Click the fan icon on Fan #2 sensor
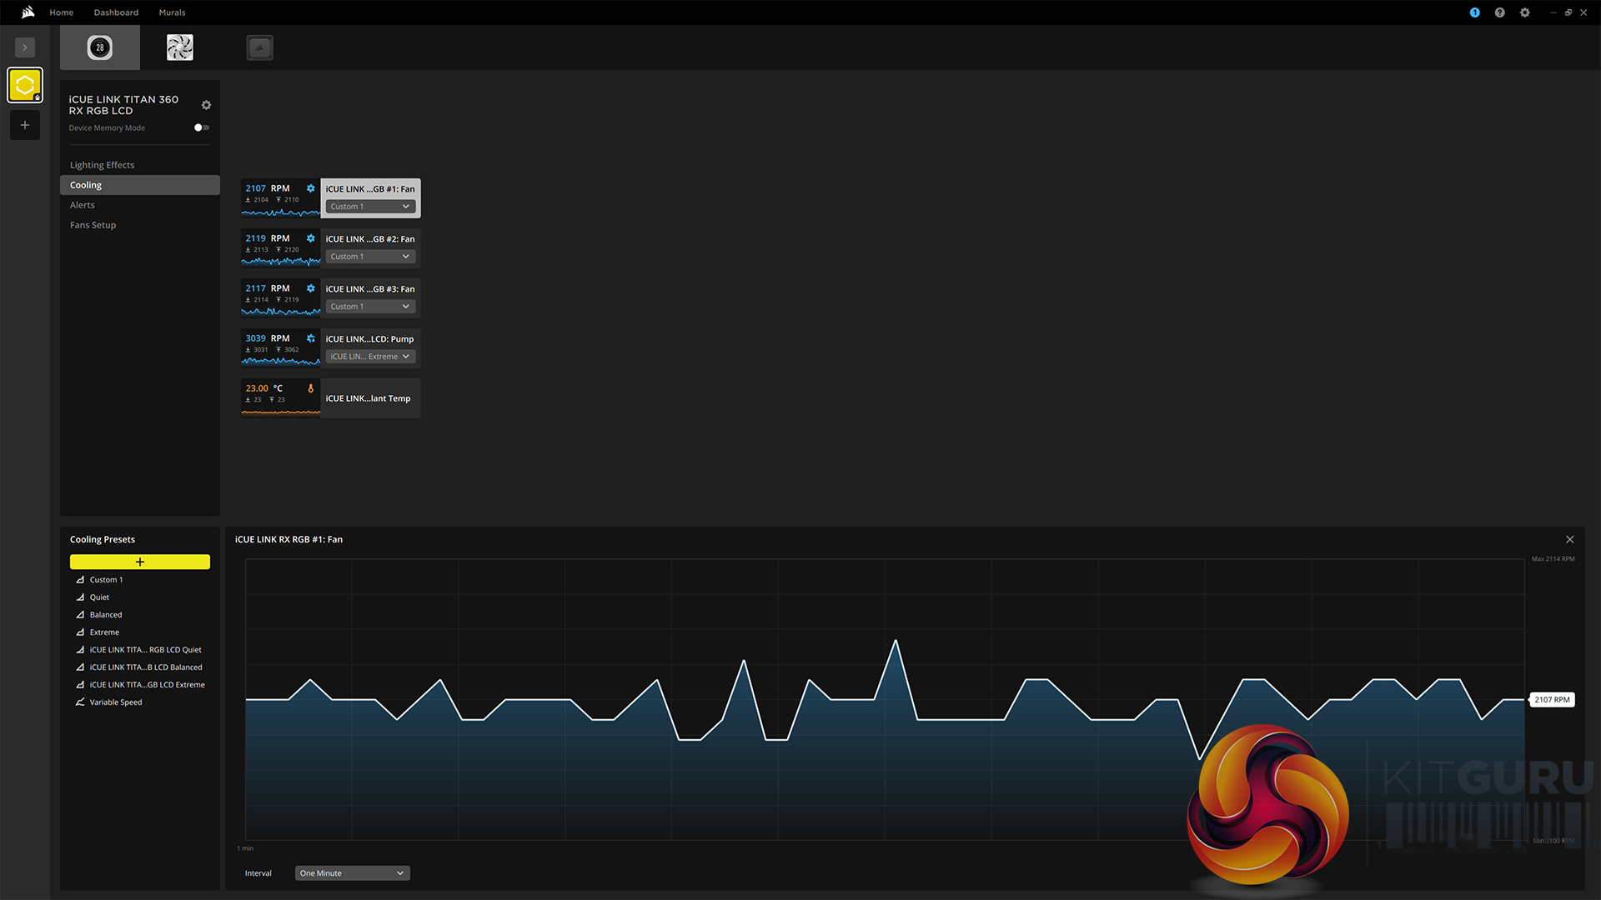1601x900 pixels. pyautogui.click(x=310, y=238)
